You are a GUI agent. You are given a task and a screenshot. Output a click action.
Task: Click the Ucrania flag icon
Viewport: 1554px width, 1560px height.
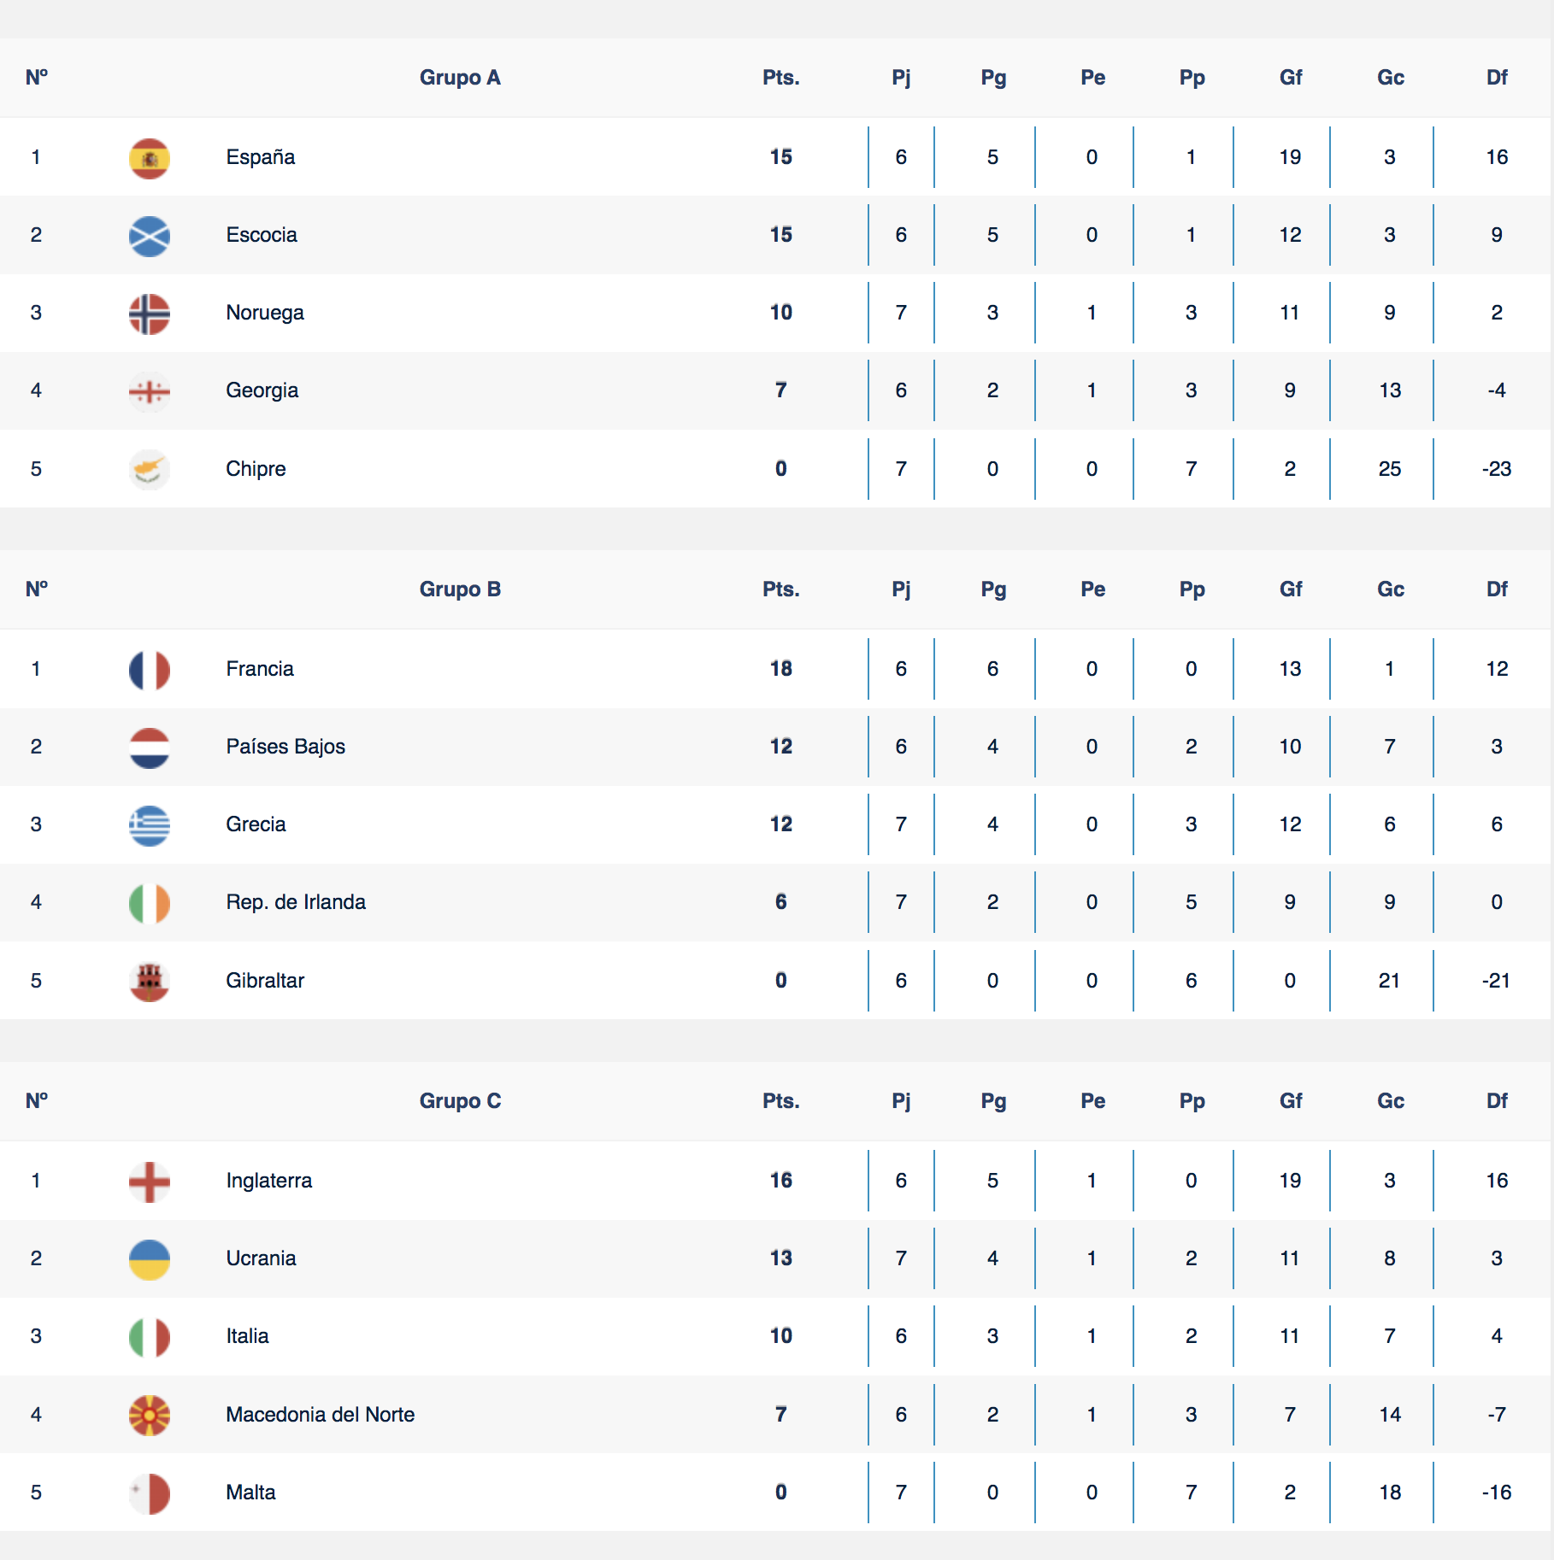pos(149,1259)
